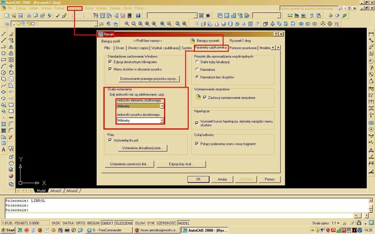Select the Rectangle draw tool
The image size is (375, 234).
click(4, 60)
